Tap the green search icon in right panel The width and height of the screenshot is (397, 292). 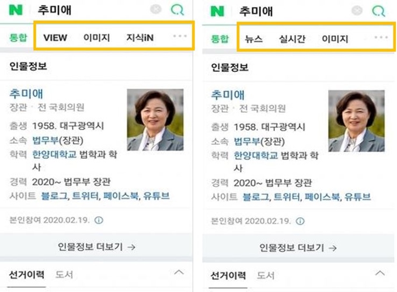coord(379,11)
